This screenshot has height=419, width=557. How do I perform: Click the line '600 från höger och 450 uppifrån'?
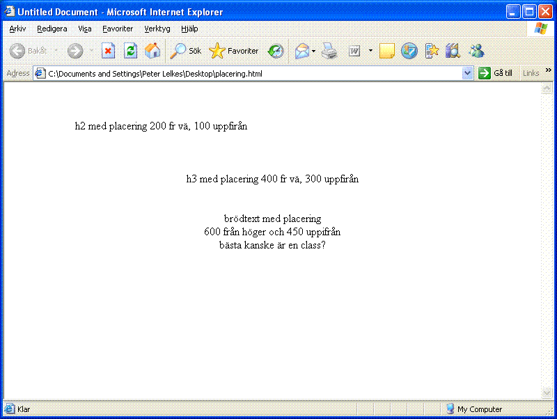pyautogui.click(x=272, y=232)
